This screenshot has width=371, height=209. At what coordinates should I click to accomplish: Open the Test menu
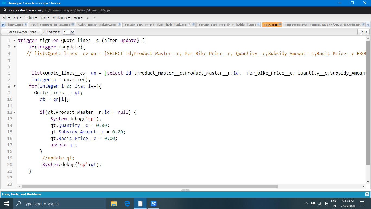[x=45, y=18]
